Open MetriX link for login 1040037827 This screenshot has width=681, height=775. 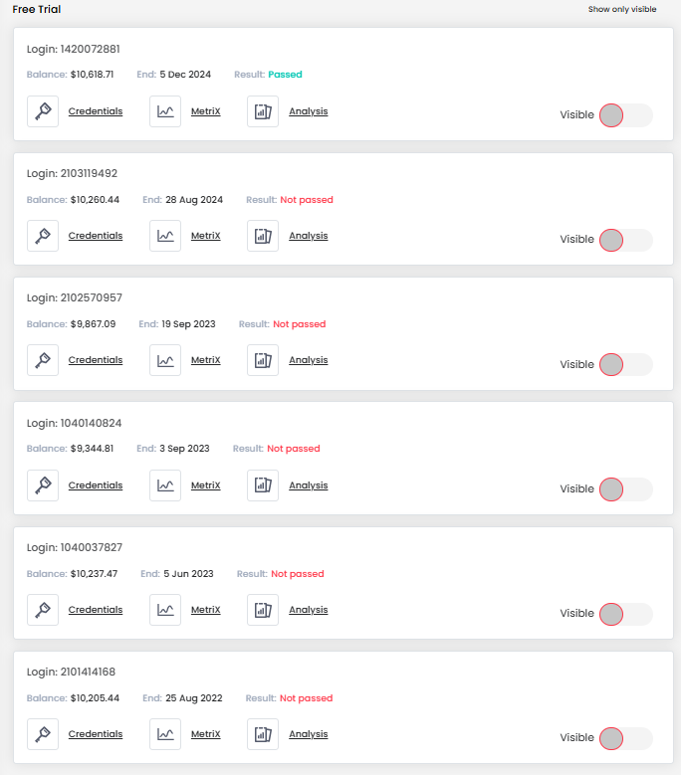point(206,610)
